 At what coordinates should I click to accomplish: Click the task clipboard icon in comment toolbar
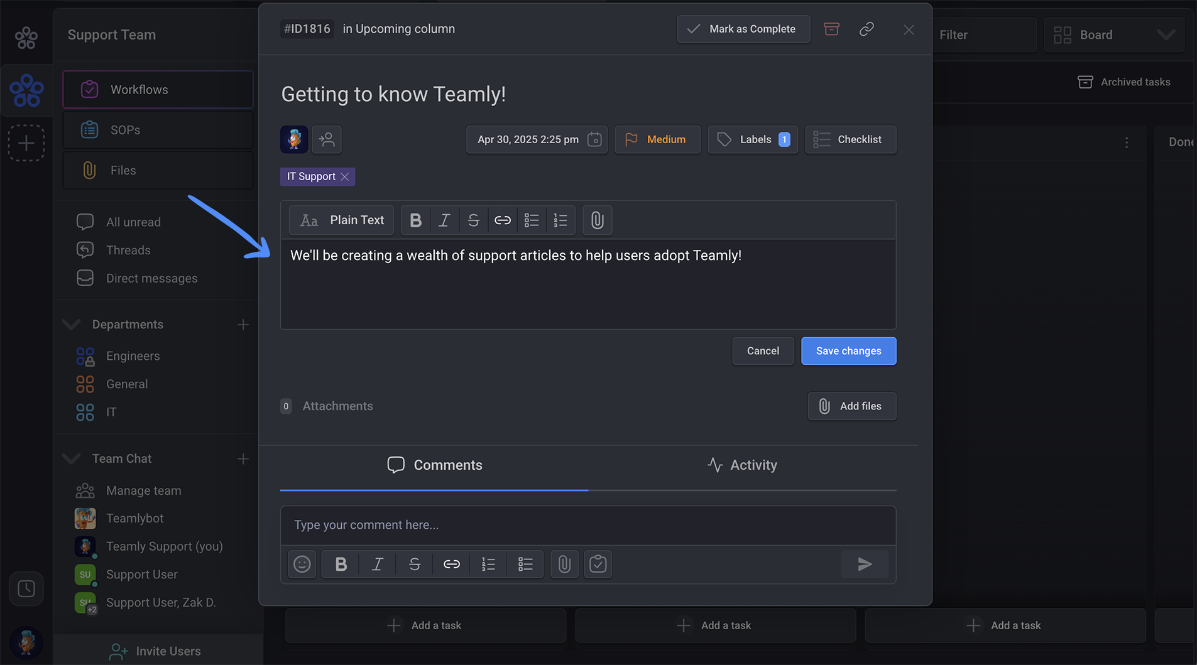(x=598, y=564)
